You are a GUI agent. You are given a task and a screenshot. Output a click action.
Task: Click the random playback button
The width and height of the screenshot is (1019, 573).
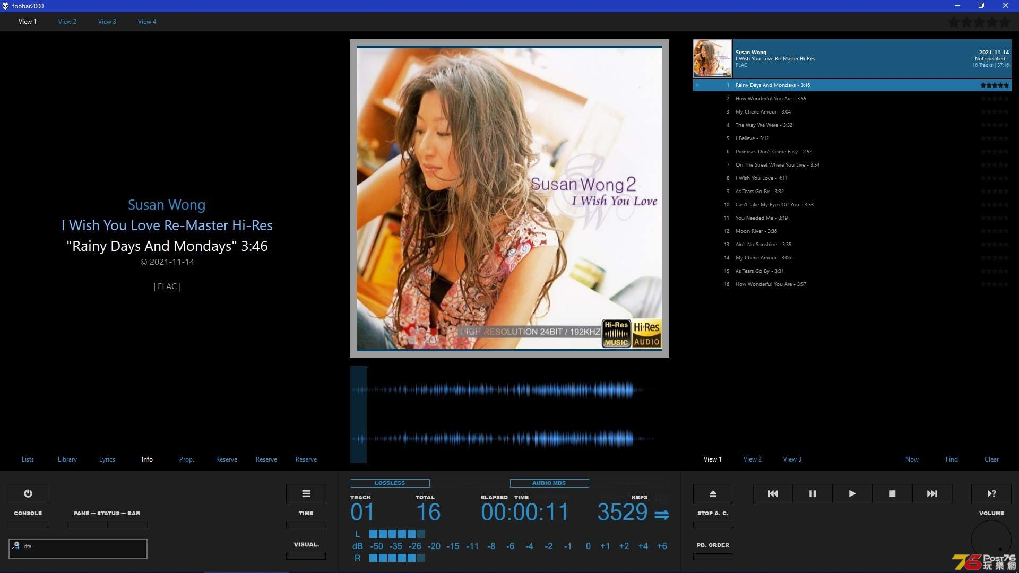pyautogui.click(x=991, y=493)
